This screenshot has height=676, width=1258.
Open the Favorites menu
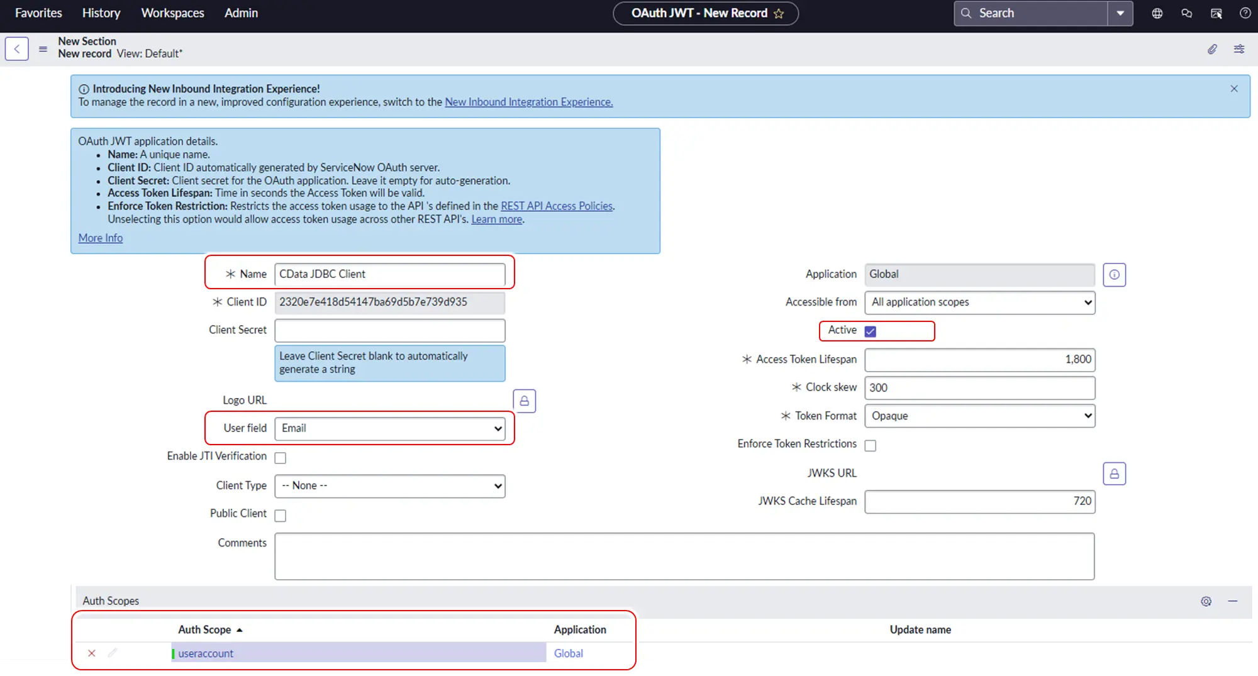click(38, 13)
